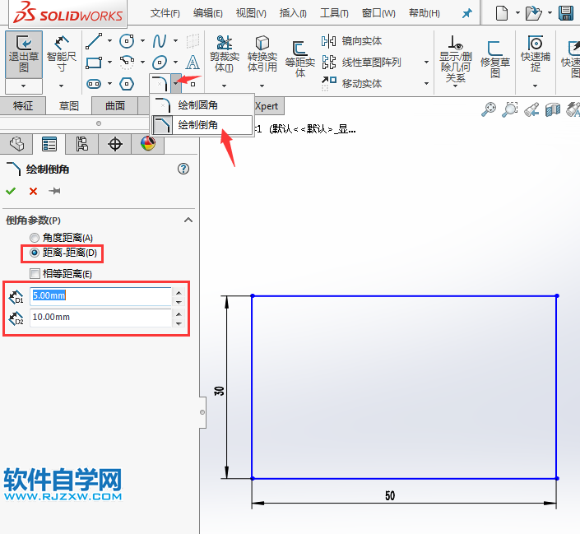The height and width of the screenshot is (534, 580).
Task: Open the PropertyManager tab
Action: pos(49,144)
